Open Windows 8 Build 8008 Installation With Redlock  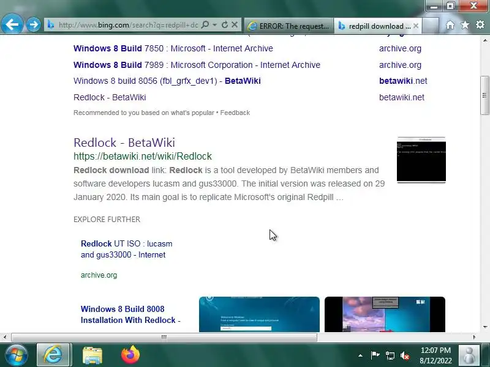tap(130, 314)
